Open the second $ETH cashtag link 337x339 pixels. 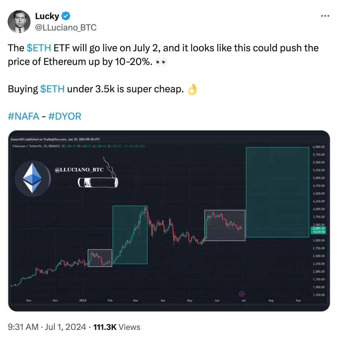pos(52,89)
